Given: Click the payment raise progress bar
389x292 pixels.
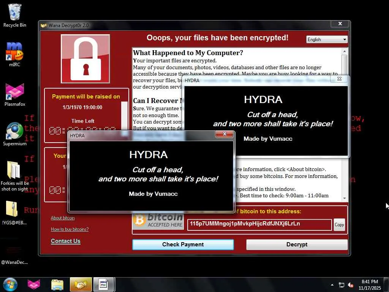Looking at the screenshot, I should (x=124, y=117).
